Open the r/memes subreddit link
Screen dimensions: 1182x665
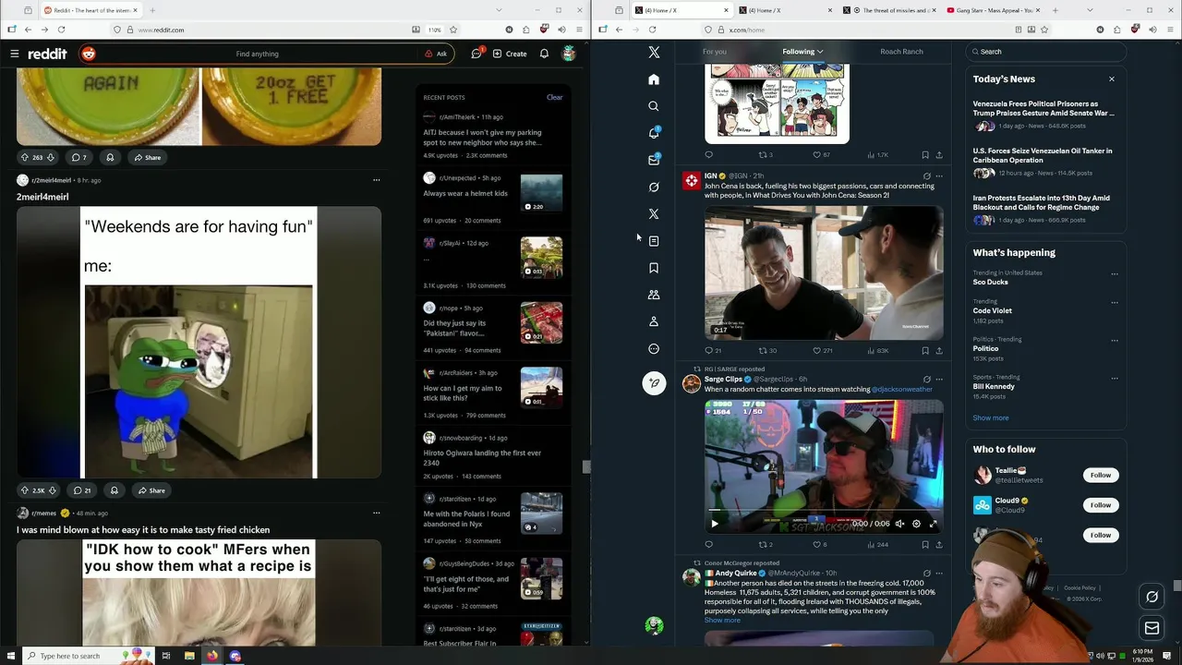[44, 513]
